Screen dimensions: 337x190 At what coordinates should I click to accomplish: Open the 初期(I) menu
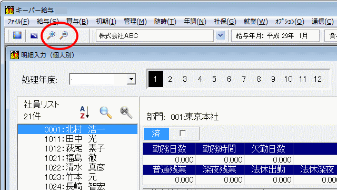(x=106, y=22)
